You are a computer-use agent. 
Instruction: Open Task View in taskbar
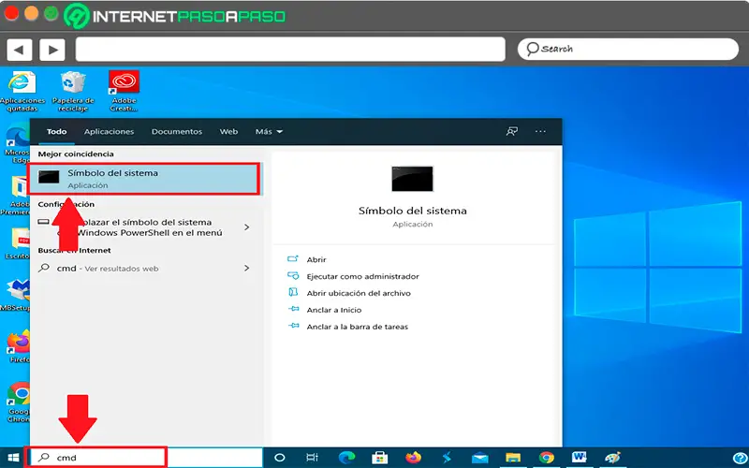click(312, 458)
